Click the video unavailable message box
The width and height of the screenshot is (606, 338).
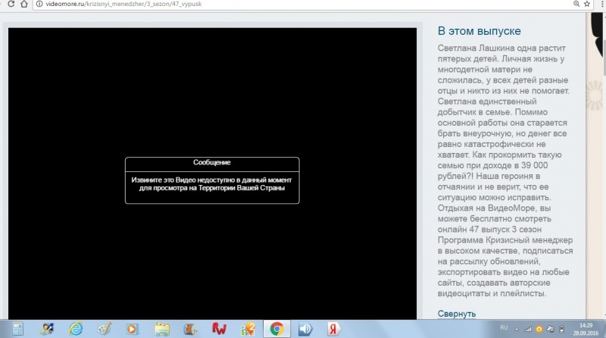212,180
